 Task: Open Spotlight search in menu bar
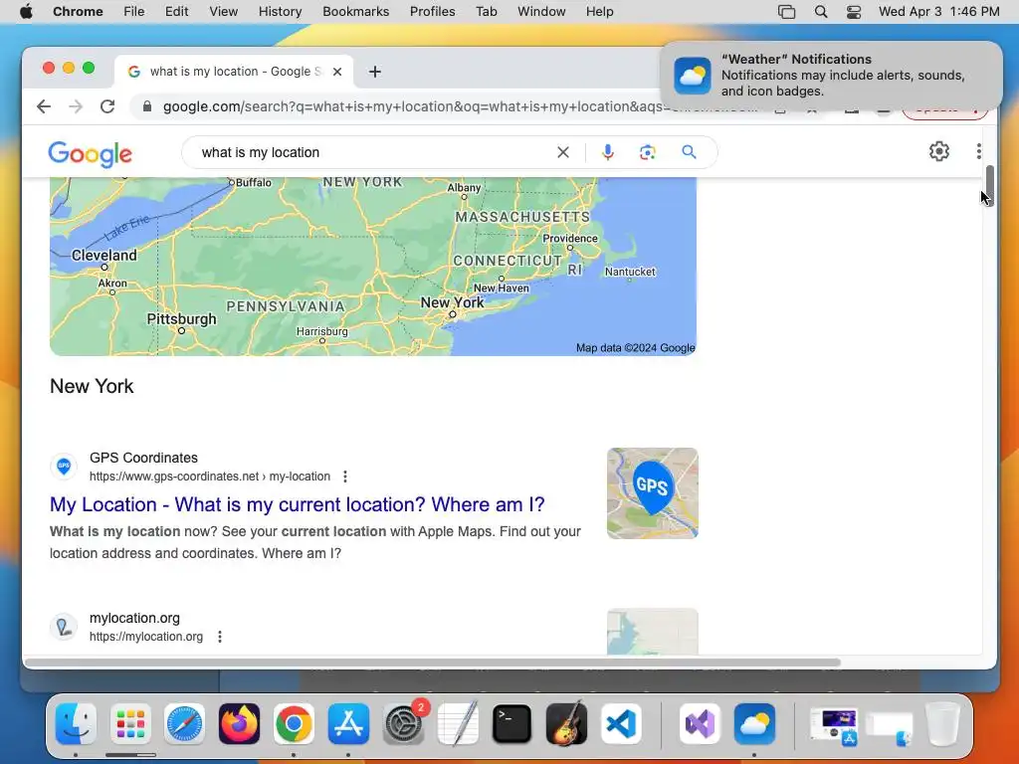tap(821, 12)
